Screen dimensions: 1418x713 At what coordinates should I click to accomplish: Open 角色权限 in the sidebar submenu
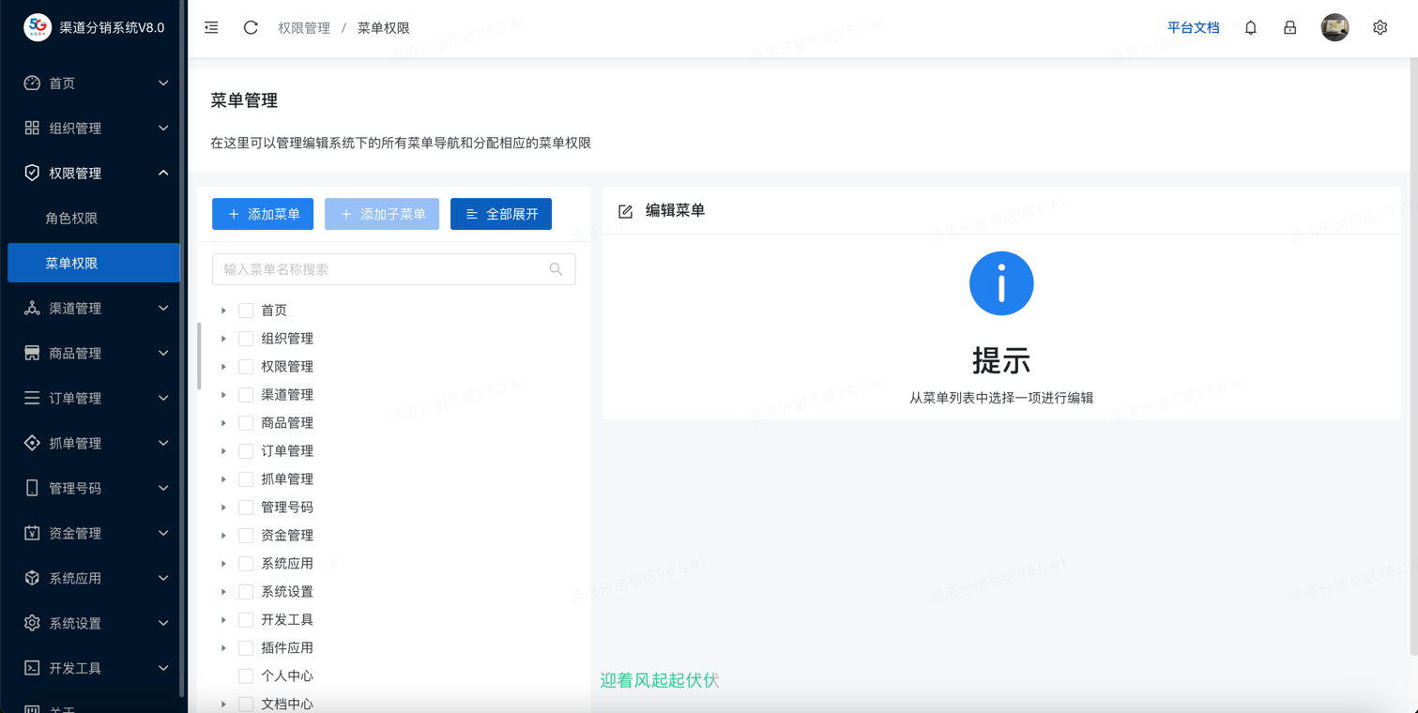click(x=72, y=219)
